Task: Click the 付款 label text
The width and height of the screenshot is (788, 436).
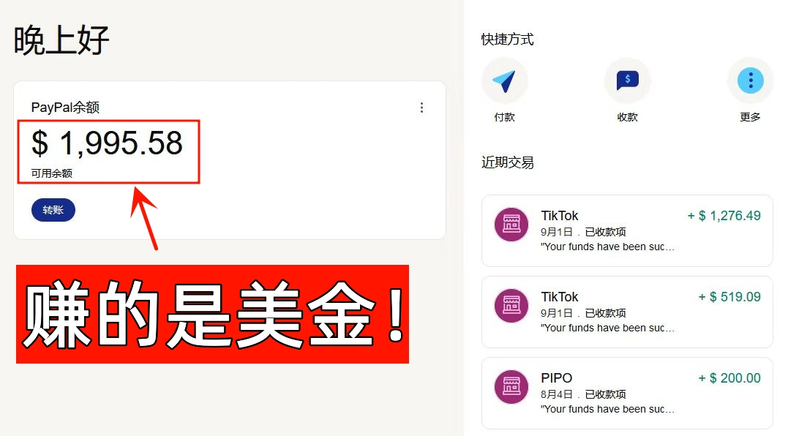Action: [505, 117]
